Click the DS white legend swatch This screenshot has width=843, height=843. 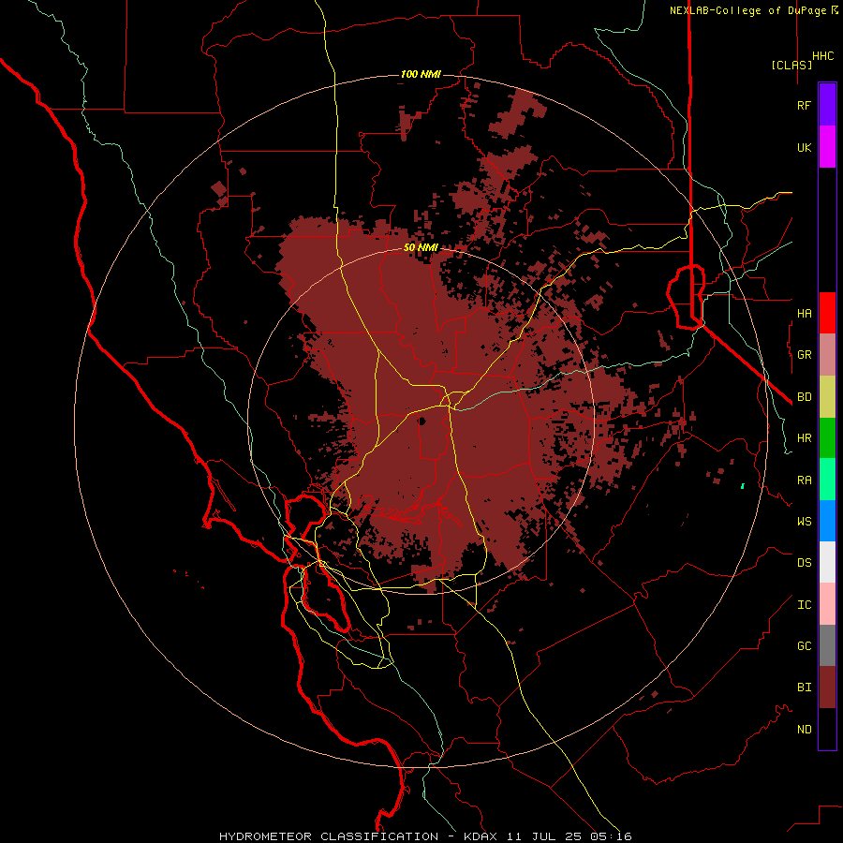[827, 562]
